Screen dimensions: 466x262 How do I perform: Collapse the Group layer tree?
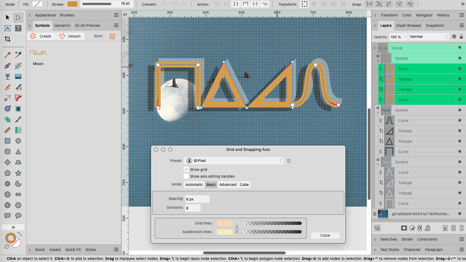coord(375,48)
